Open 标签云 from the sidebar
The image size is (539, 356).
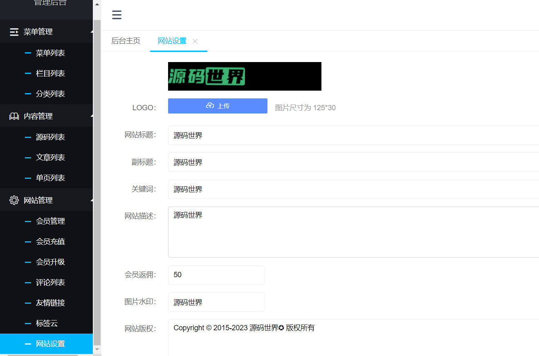(x=47, y=323)
